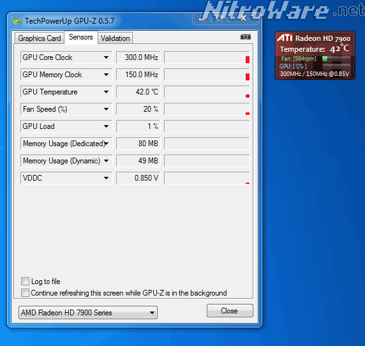Switch to the Graphics Card tab
This screenshot has width=365, height=346.
click(x=40, y=38)
